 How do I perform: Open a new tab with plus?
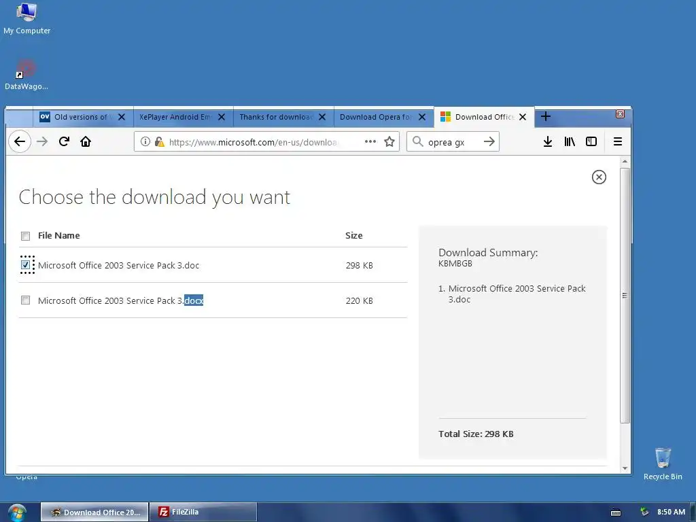coord(546,117)
